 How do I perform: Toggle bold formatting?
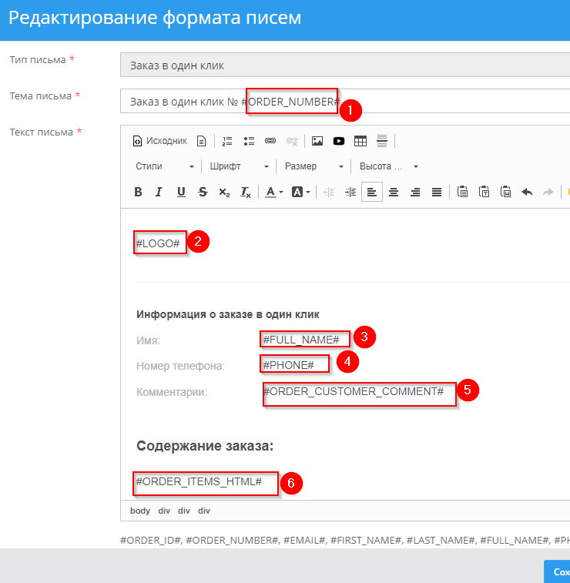tap(138, 192)
